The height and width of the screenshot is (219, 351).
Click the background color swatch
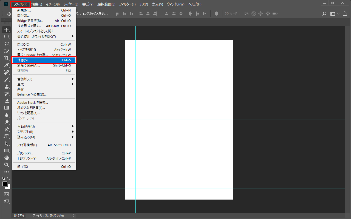click(9, 188)
